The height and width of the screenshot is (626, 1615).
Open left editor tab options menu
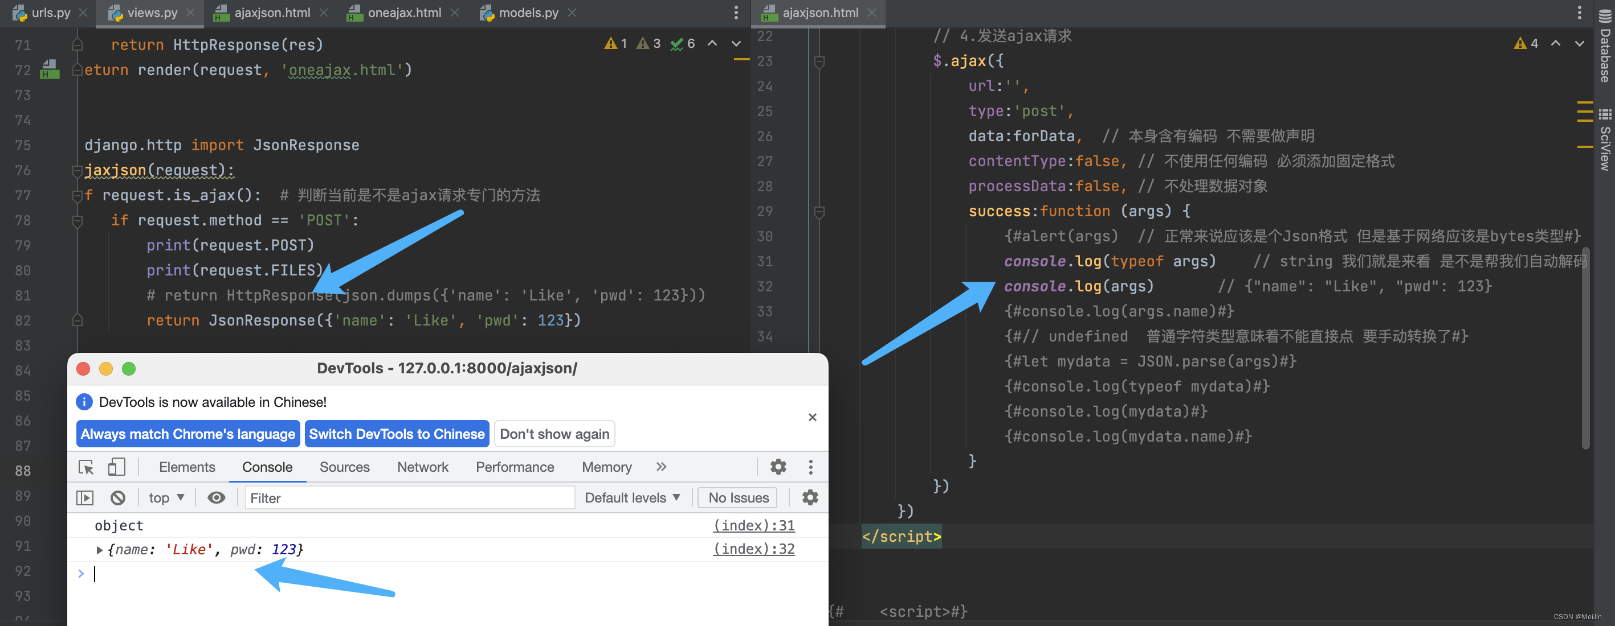[x=736, y=13]
